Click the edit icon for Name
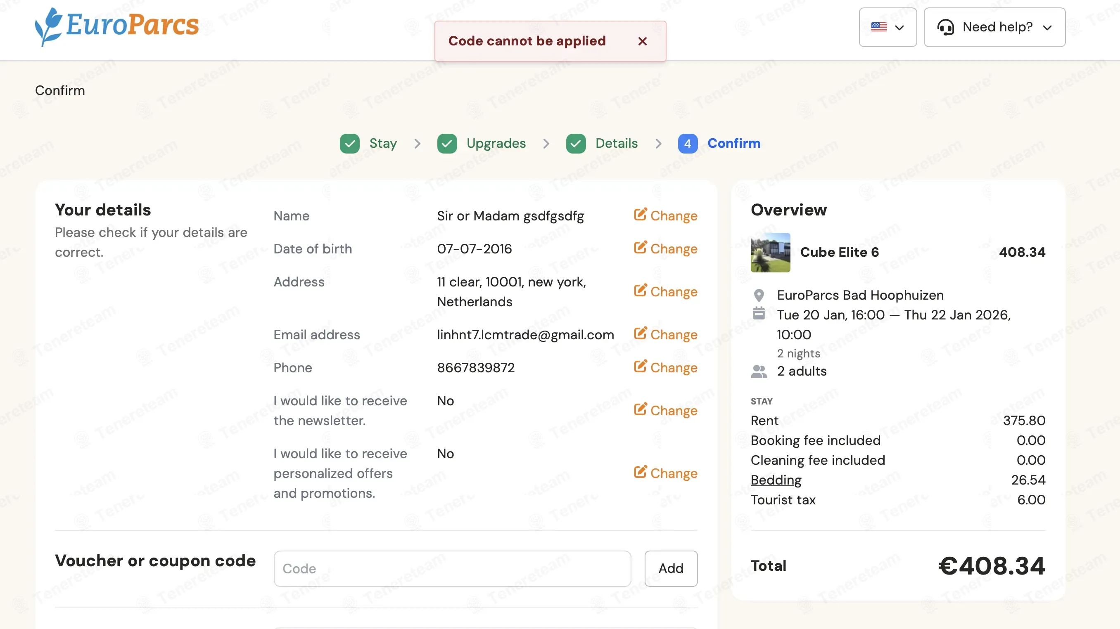The width and height of the screenshot is (1120, 629). click(640, 215)
